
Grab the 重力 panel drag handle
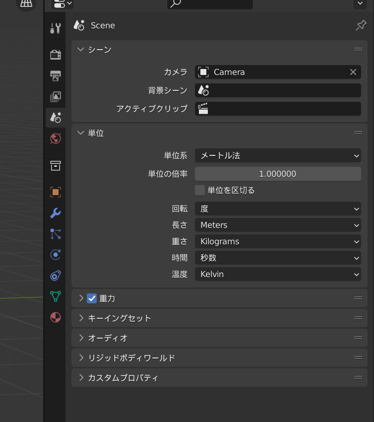358,298
